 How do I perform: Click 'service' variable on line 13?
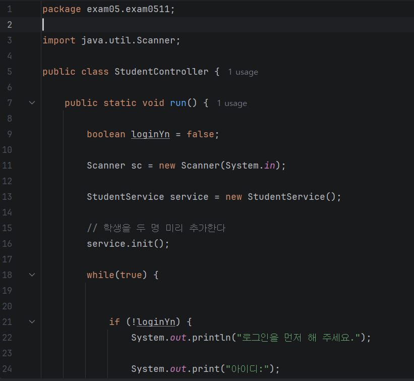(189, 197)
